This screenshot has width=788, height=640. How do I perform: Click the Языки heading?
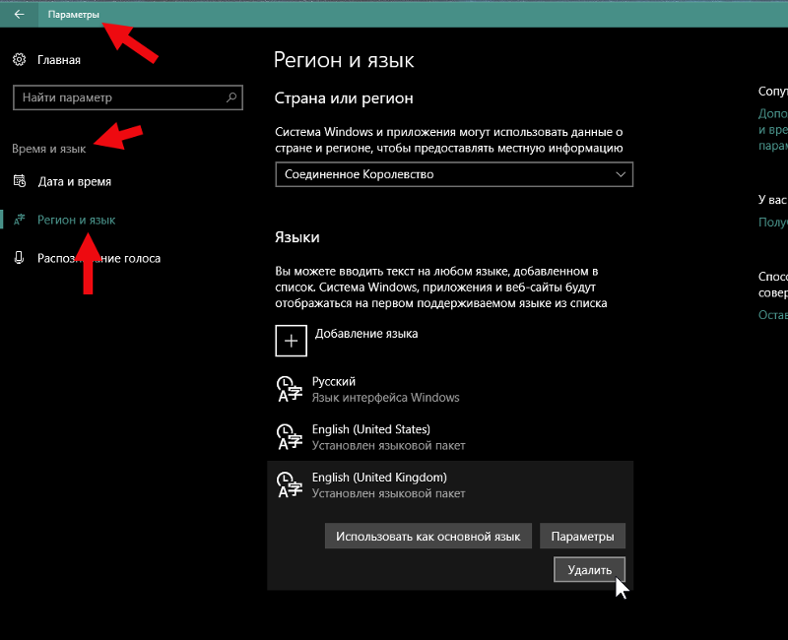[297, 237]
